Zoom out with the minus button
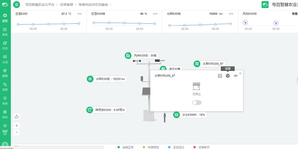This screenshot has width=298, height=149. [x=17, y=132]
